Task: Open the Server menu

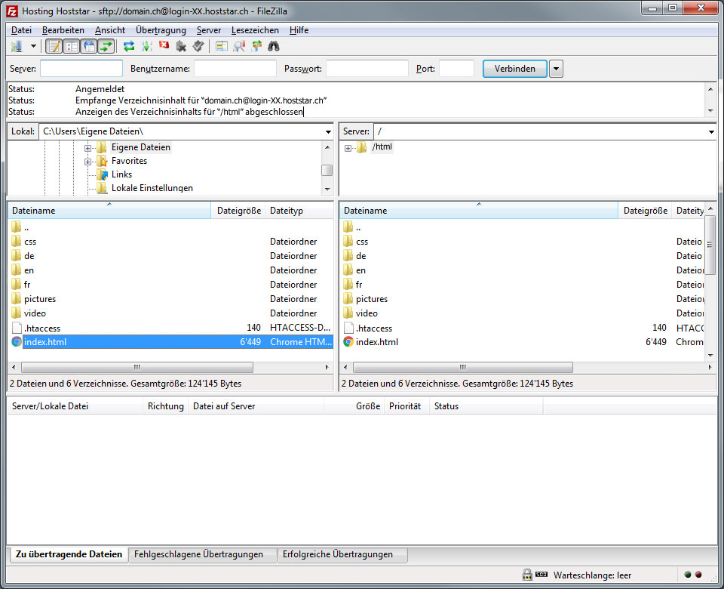Action: 209,30
